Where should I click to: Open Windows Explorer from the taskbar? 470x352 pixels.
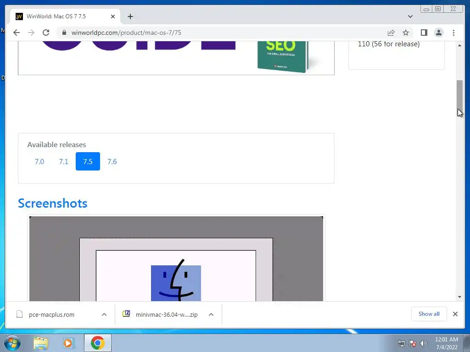click(x=41, y=343)
